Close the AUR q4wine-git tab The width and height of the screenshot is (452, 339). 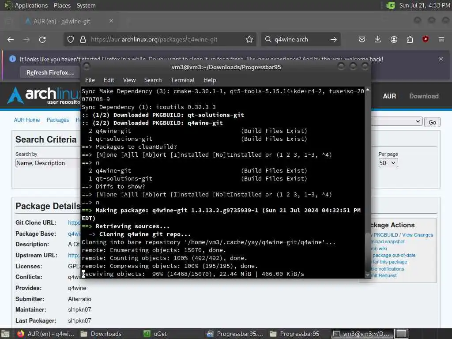[111, 21]
